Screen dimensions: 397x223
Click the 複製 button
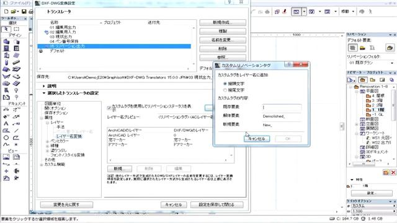223,32
